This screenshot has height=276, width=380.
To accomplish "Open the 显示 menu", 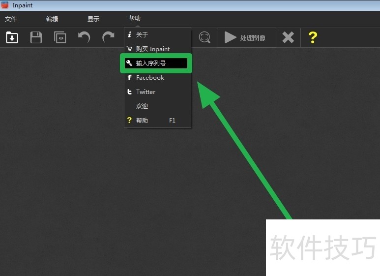I will (93, 19).
